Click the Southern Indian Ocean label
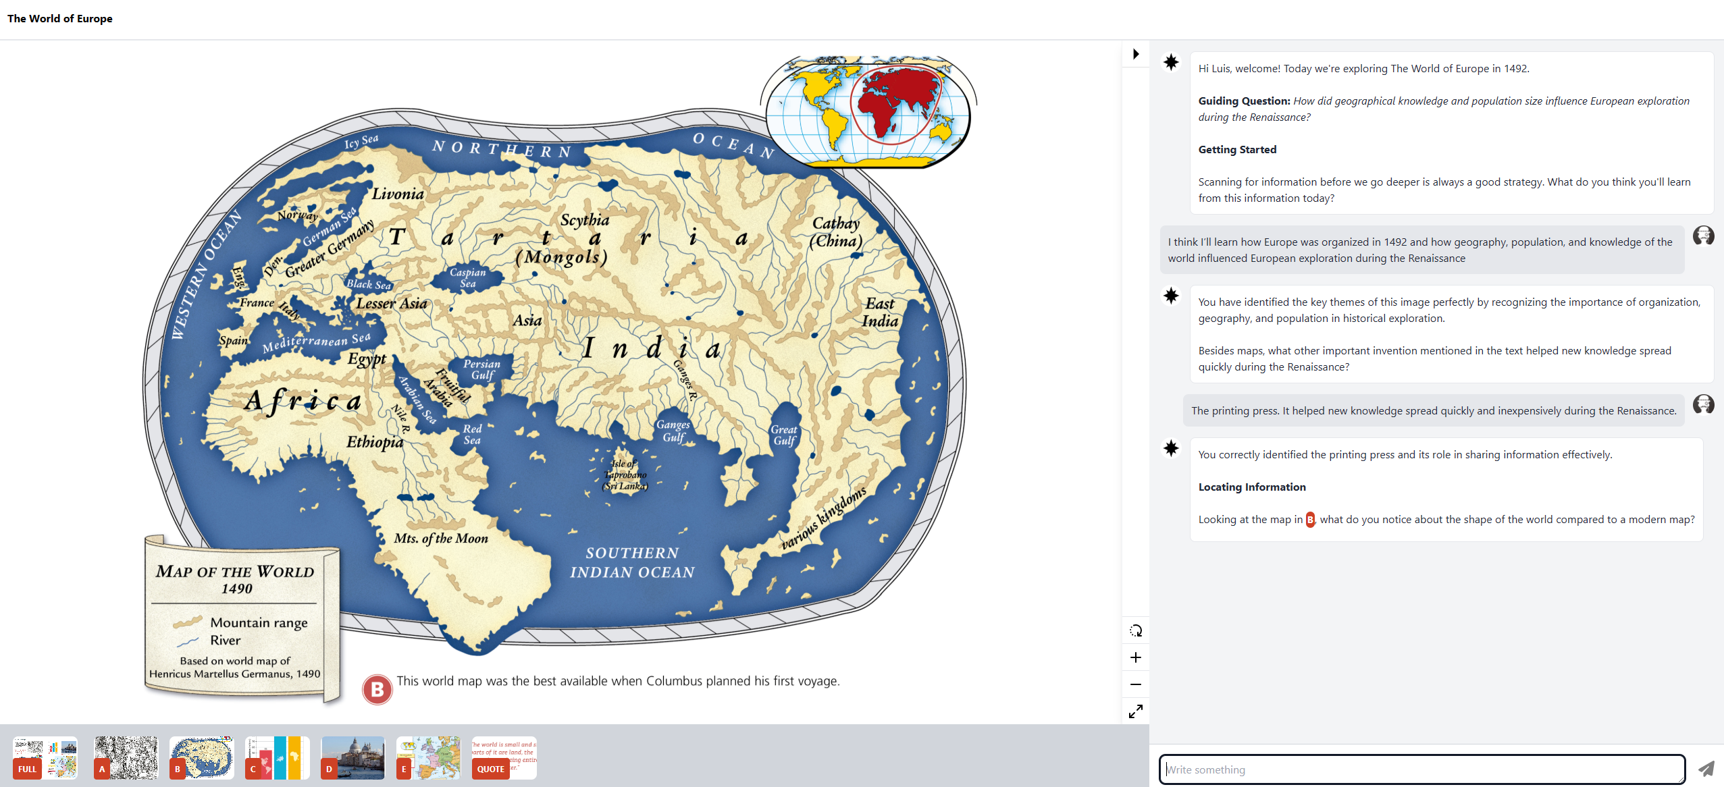 click(x=632, y=562)
